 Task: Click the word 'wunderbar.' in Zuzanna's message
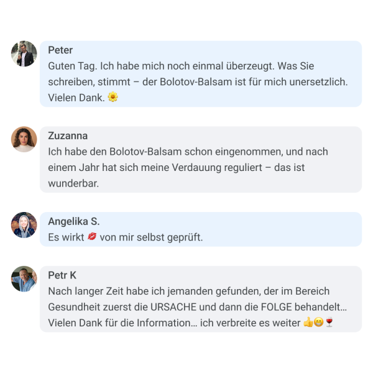coord(73,183)
